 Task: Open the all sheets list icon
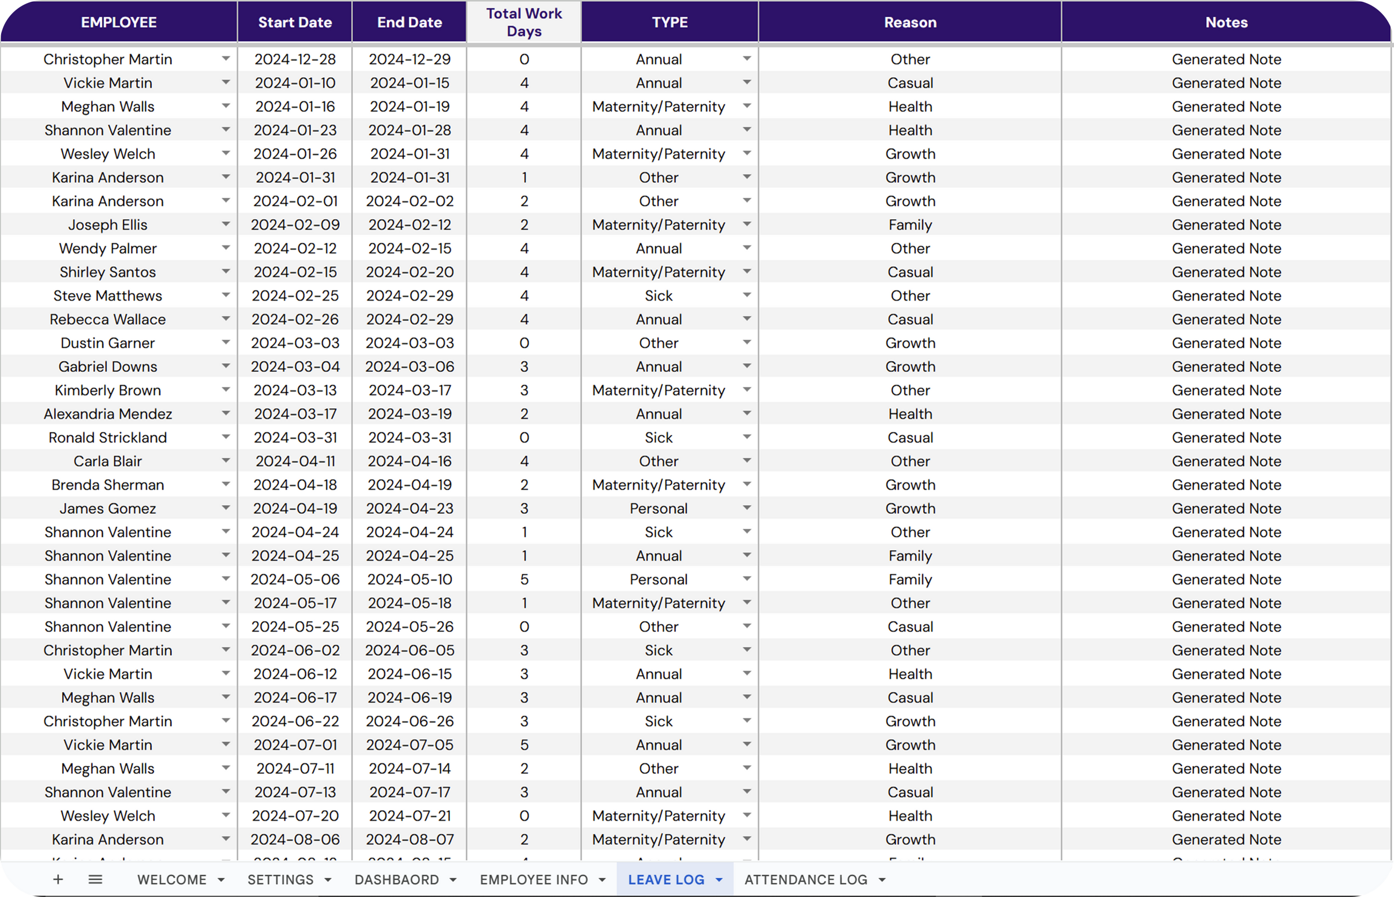click(x=95, y=879)
